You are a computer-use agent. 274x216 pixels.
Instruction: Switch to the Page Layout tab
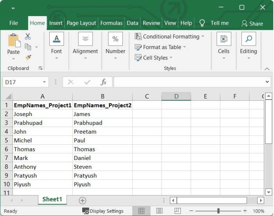[x=81, y=23]
